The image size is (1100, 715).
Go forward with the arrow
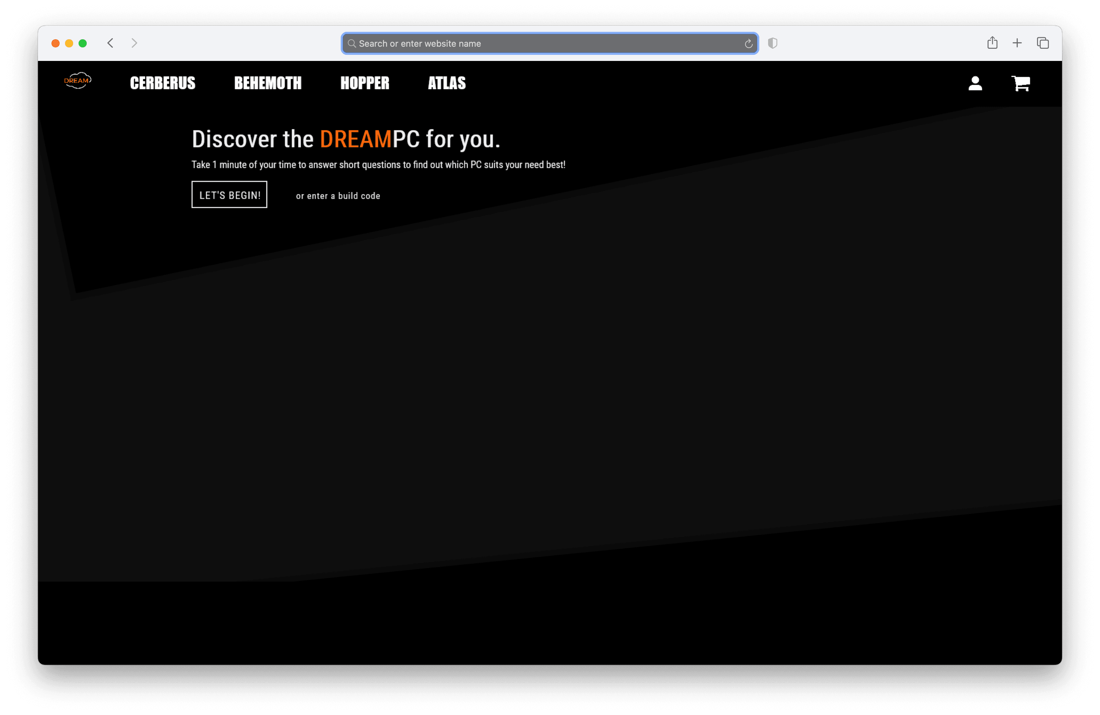tap(134, 43)
